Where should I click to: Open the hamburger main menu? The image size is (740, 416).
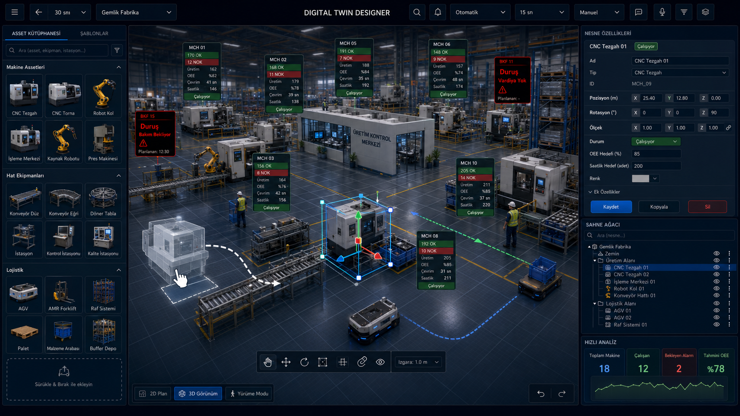[x=15, y=12]
